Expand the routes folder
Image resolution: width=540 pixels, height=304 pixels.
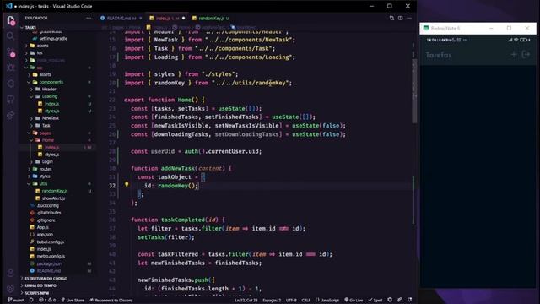45,169
